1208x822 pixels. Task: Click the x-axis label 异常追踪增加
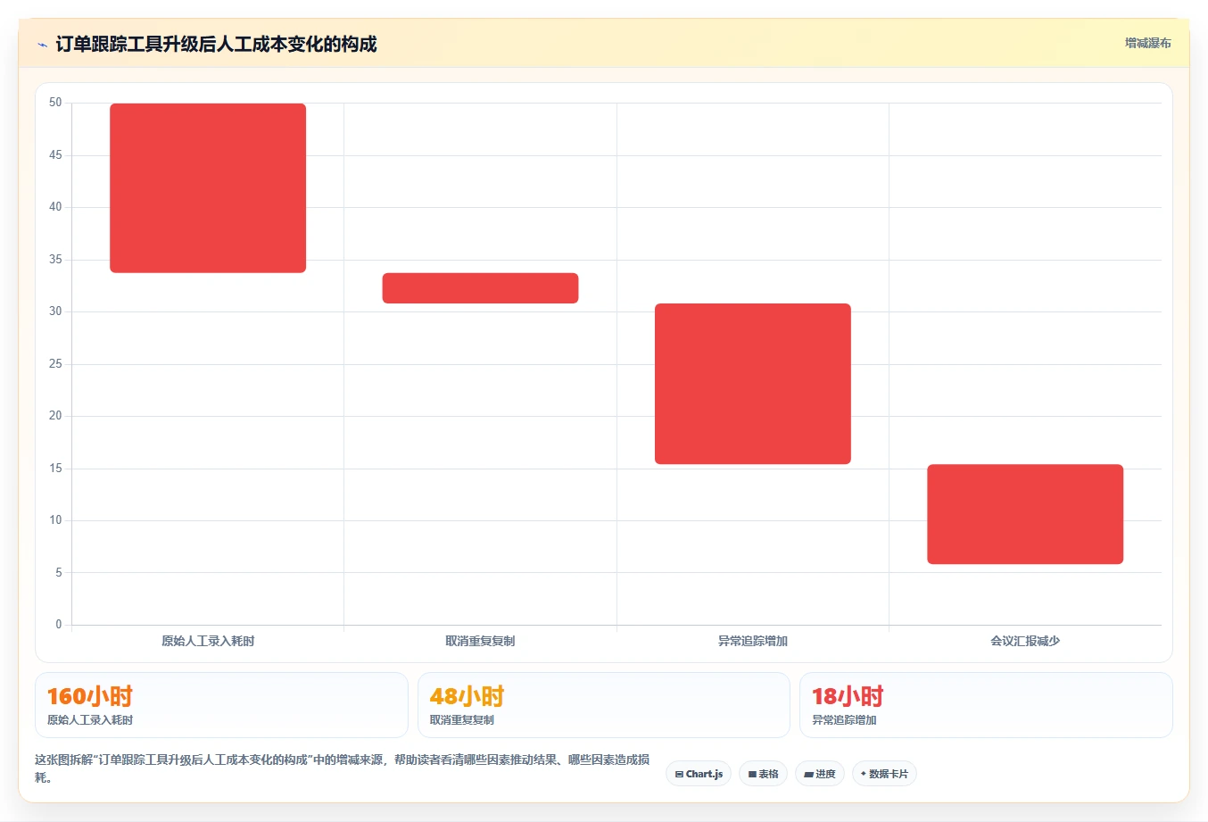coord(753,641)
